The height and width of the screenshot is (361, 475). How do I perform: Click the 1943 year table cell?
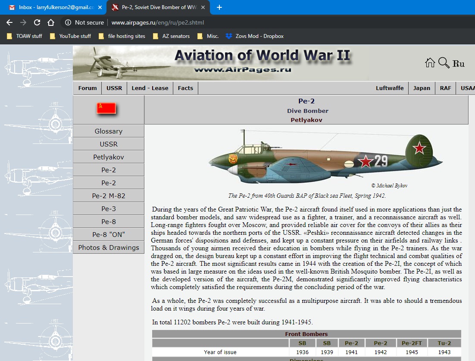click(444, 352)
